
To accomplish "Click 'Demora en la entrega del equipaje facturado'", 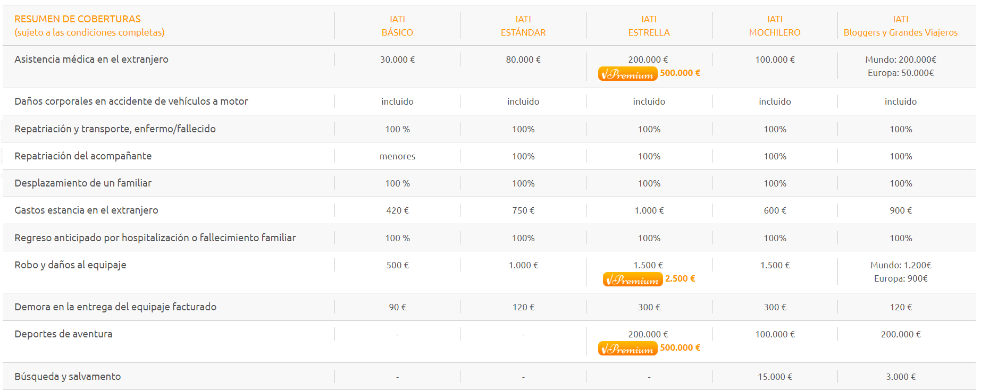I will [115, 307].
